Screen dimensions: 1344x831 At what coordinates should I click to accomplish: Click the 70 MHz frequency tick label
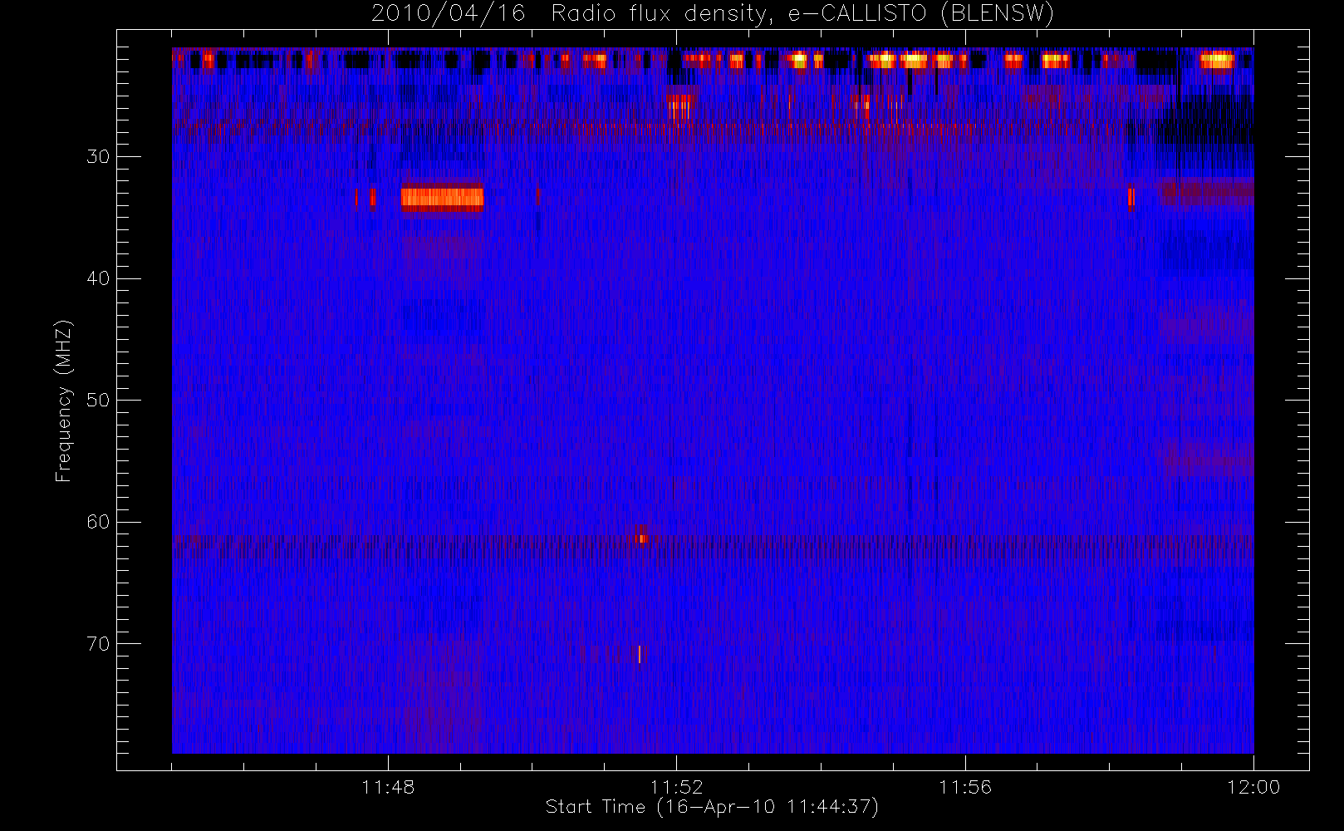[x=98, y=643]
